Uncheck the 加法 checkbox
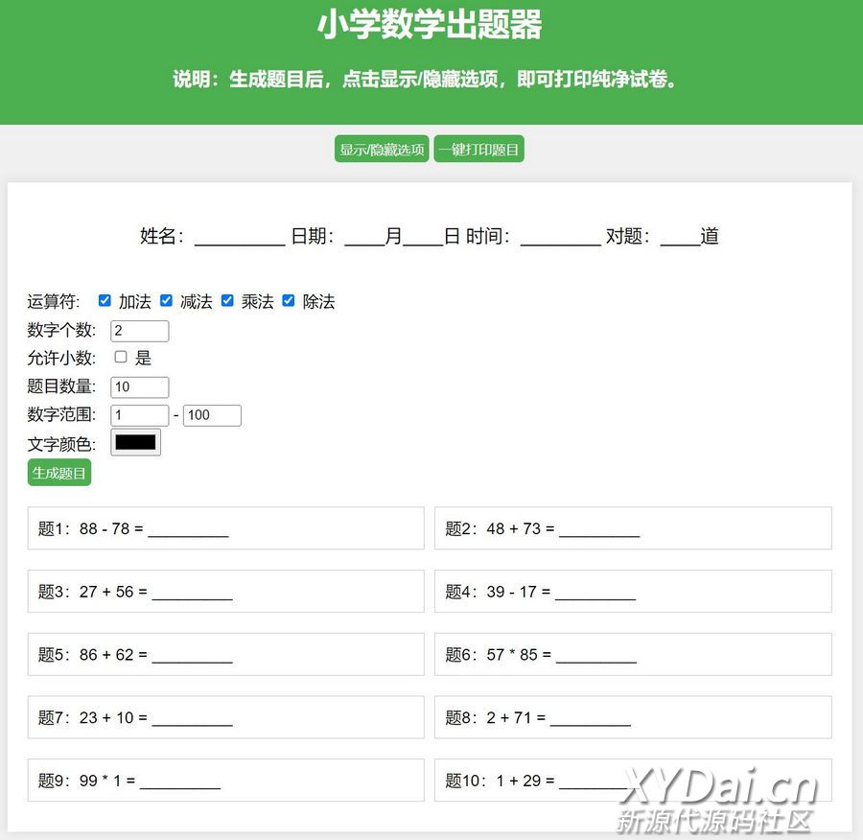The height and width of the screenshot is (840, 863). click(105, 301)
